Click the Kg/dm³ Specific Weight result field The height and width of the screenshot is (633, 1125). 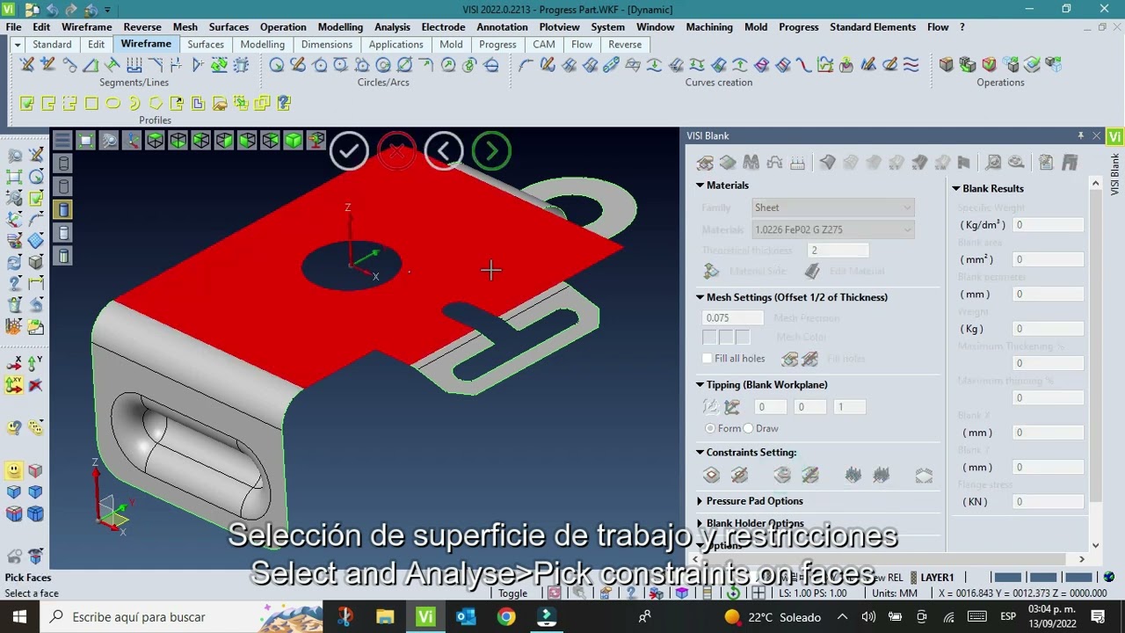click(1049, 225)
